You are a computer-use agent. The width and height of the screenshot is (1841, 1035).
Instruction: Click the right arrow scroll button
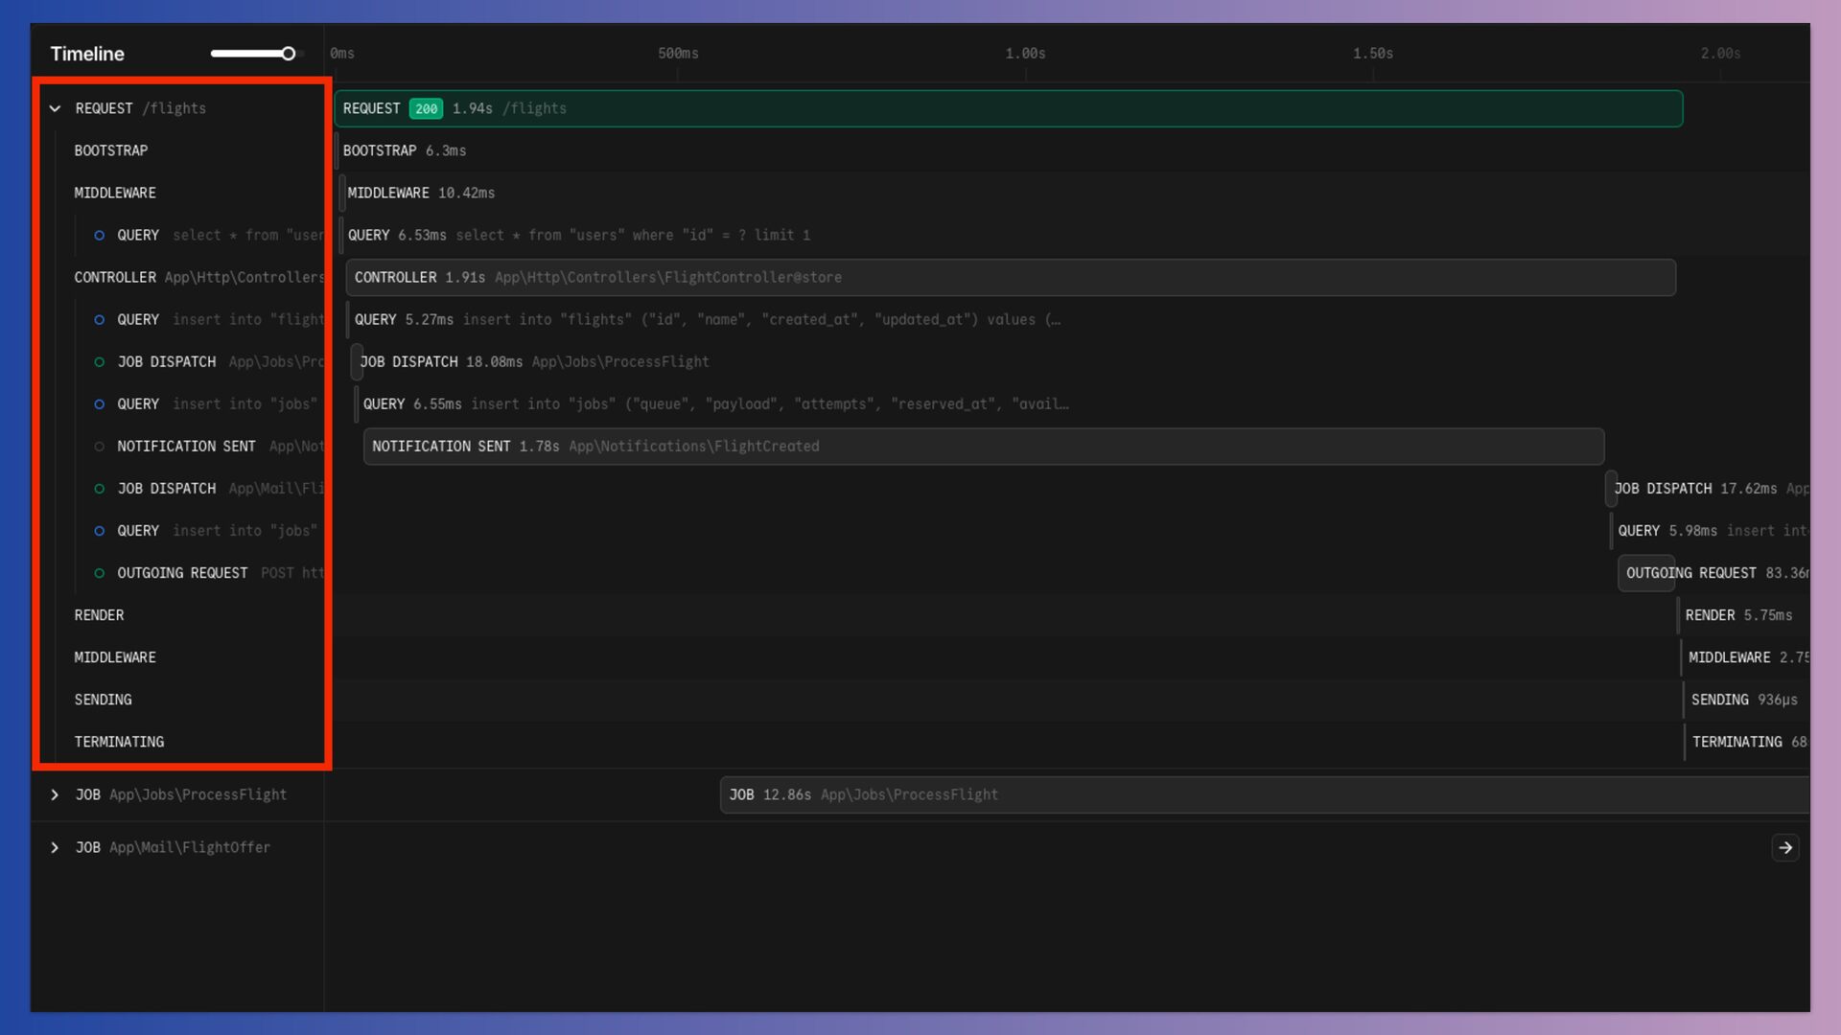1784,847
